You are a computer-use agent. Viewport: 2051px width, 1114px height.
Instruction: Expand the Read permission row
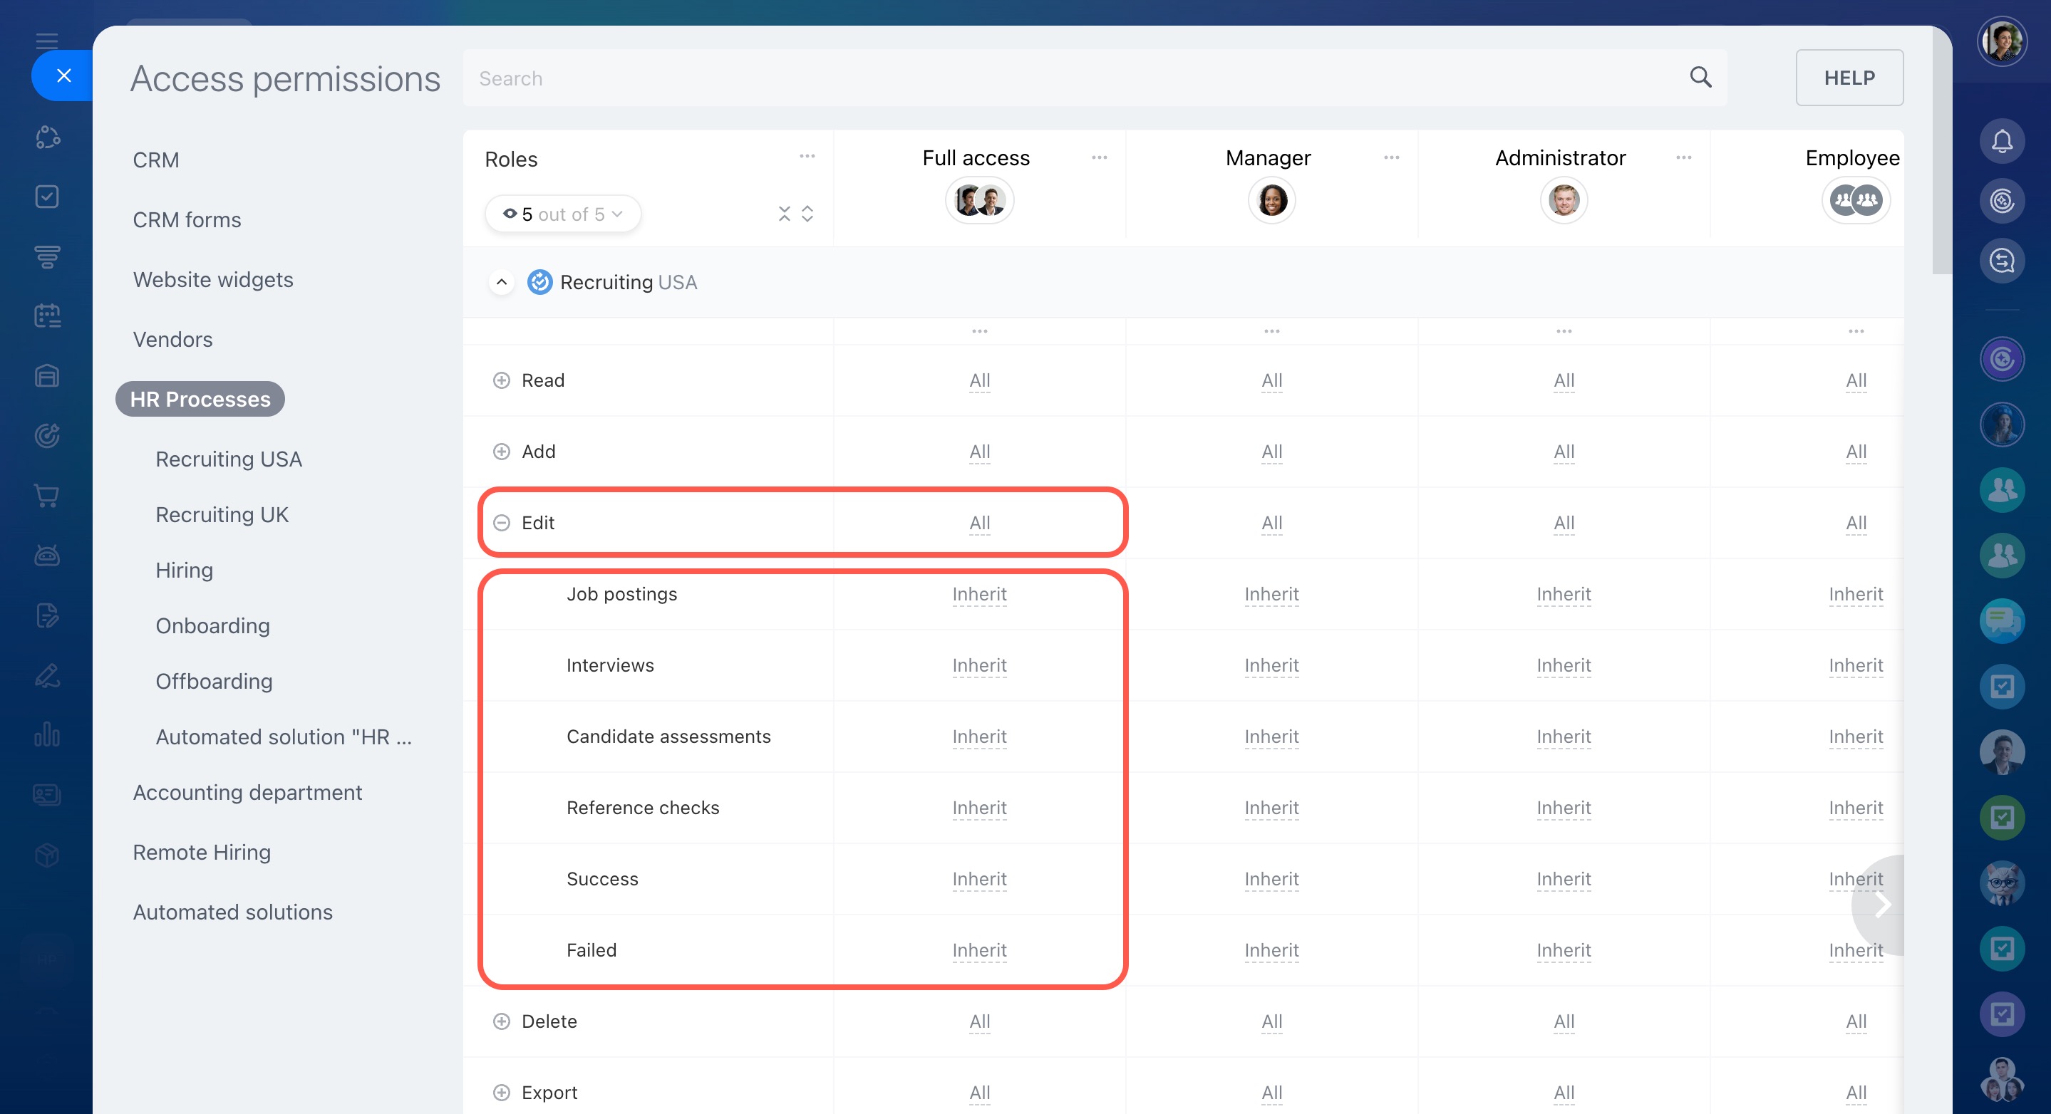coord(502,380)
